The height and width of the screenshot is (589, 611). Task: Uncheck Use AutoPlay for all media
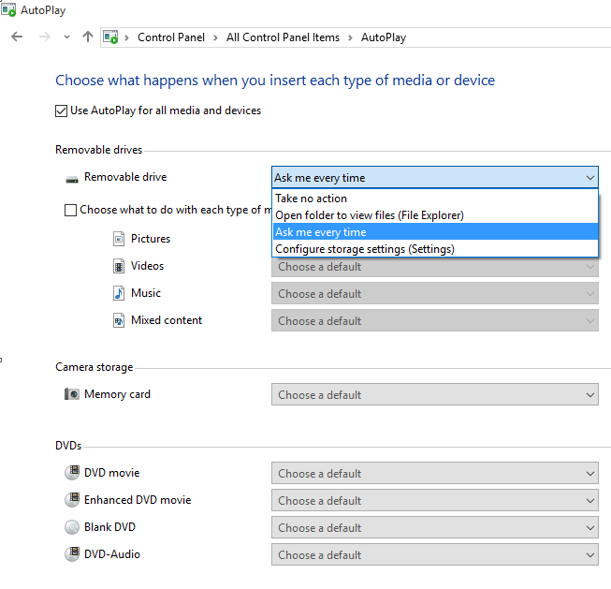click(x=62, y=110)
